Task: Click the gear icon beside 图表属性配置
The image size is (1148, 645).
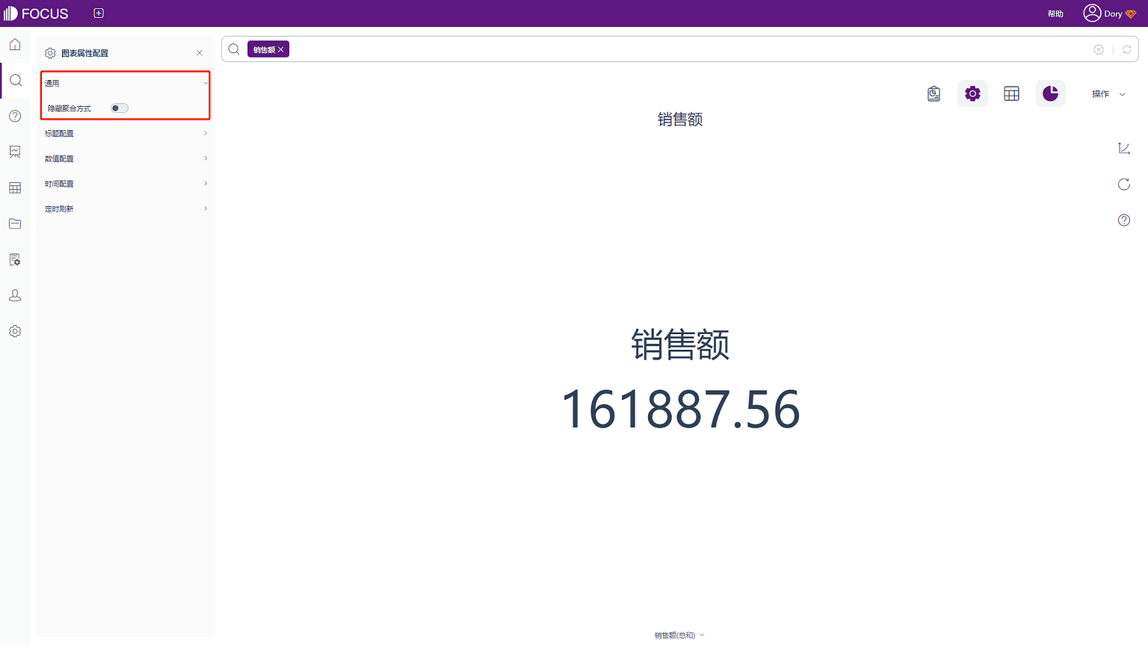Action: (x=50, y=53)
